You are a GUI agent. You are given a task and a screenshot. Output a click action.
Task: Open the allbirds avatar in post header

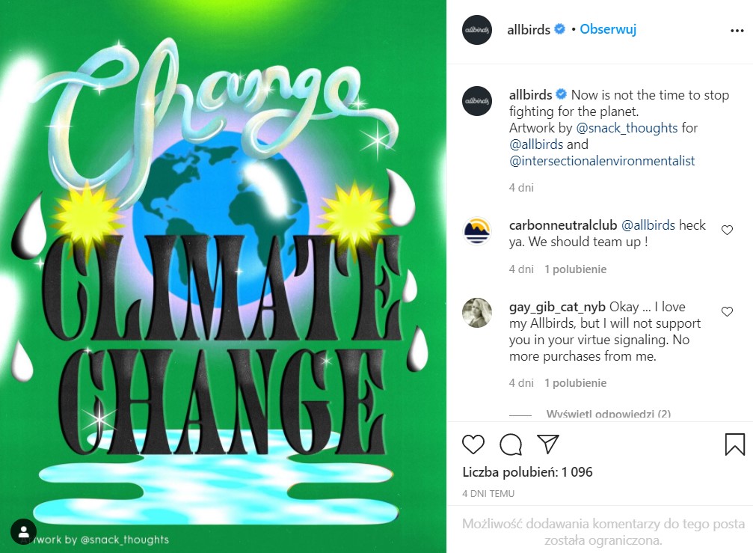pyautogui.click(x=477, y=30)
